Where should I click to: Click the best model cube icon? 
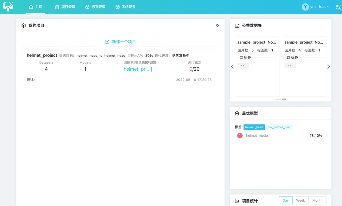click(x=237, y=113)
